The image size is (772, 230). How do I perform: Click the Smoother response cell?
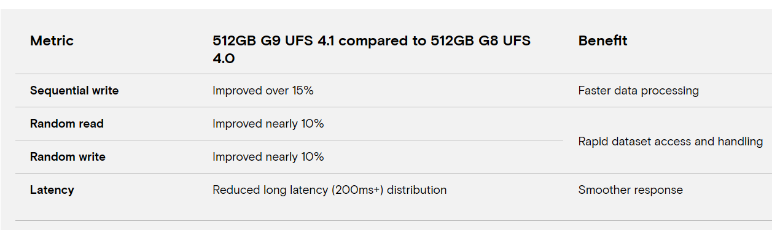631,190
